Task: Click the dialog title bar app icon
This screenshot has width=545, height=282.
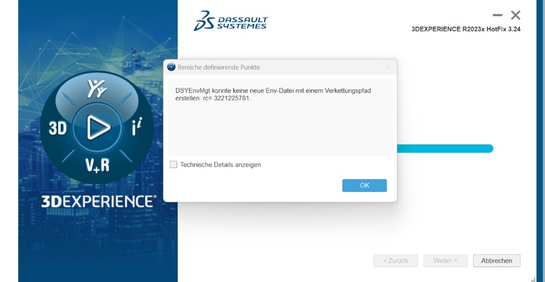Action: click(171, 67)
